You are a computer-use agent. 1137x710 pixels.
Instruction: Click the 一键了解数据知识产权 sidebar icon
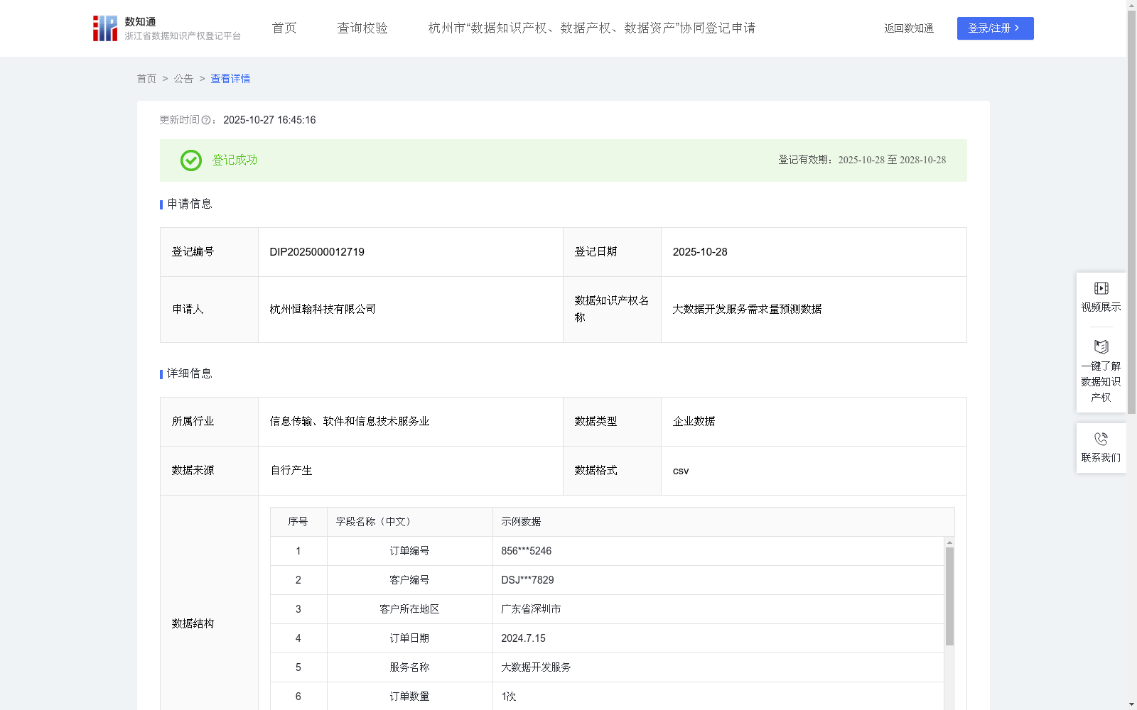coord(1101,347)
